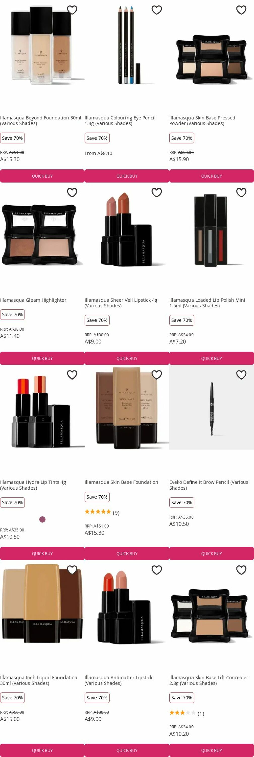Viewport: 254px width, 757px height.
Task: Add Beyond Foundation to wishlist via heart
Action: [x=72, y=10]
